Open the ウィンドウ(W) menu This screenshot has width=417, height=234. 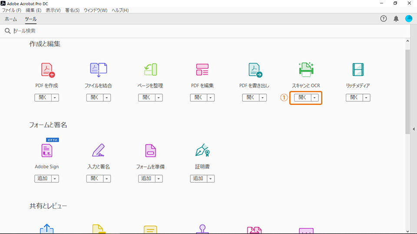96,10
